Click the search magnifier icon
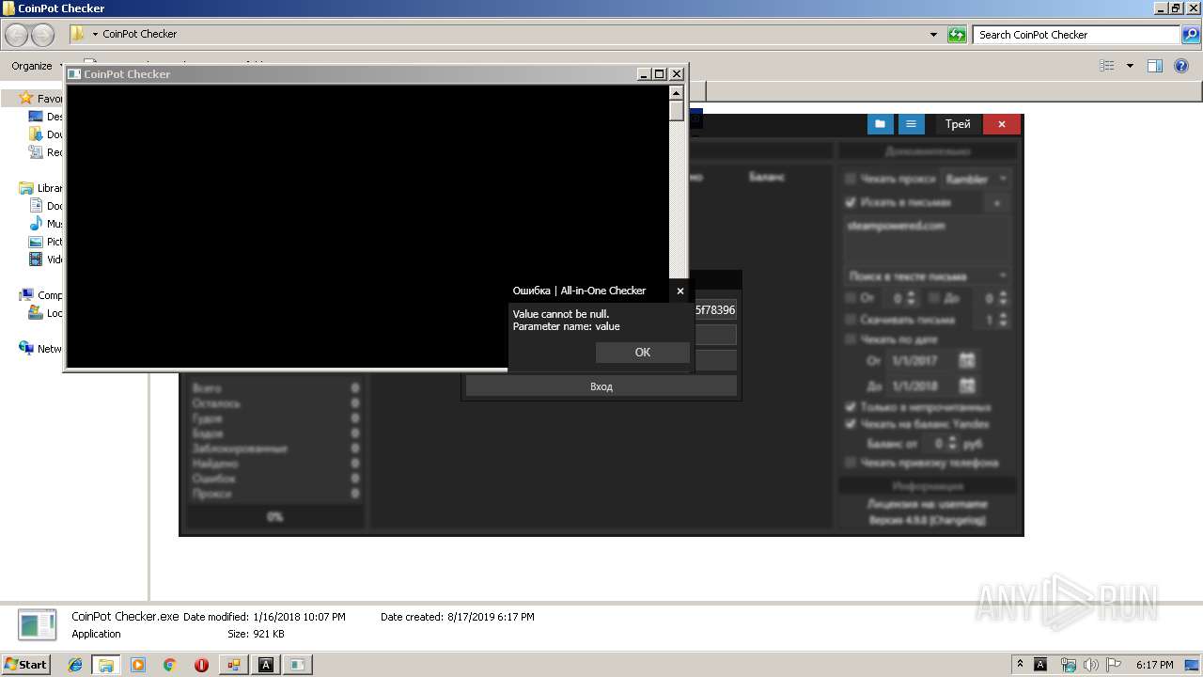The width and height of the screenshot is (1203, 677). tap(1191, 35)
